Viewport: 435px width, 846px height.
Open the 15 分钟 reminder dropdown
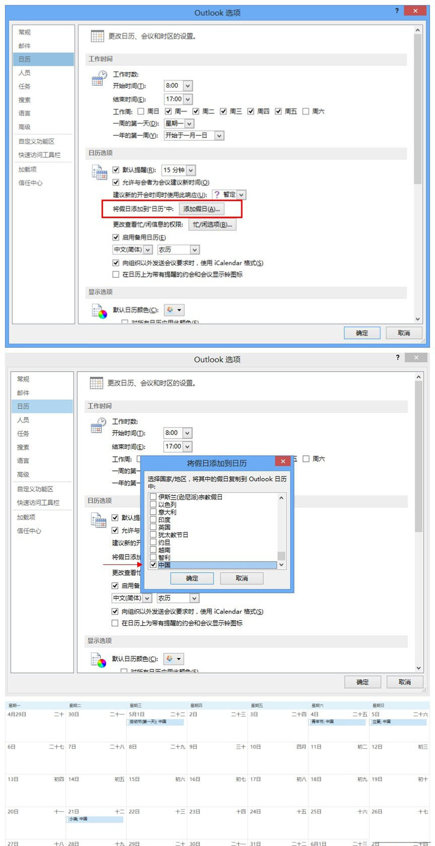(191, 170)
